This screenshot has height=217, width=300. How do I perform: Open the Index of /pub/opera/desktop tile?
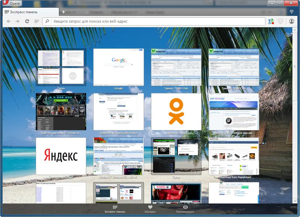(61, 193)
